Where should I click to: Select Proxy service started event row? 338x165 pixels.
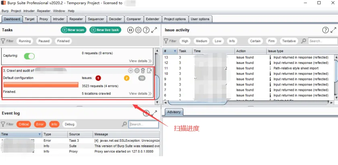click(80, 151)
